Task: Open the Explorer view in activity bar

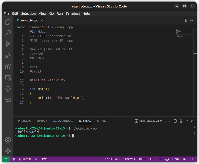Action: click(8, 22)
